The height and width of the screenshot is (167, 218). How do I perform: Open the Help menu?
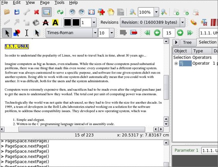coord(73,2)
